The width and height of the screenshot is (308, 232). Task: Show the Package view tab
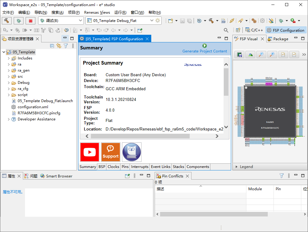(x=278, y=39)
